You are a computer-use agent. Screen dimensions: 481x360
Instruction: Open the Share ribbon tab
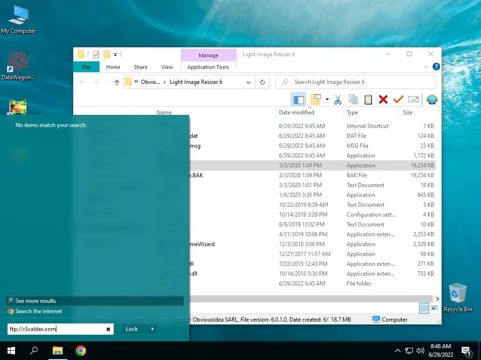(x=140, y=67)
